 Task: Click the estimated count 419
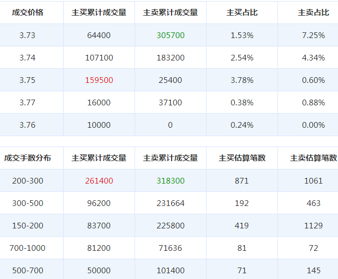coord(242,225)
